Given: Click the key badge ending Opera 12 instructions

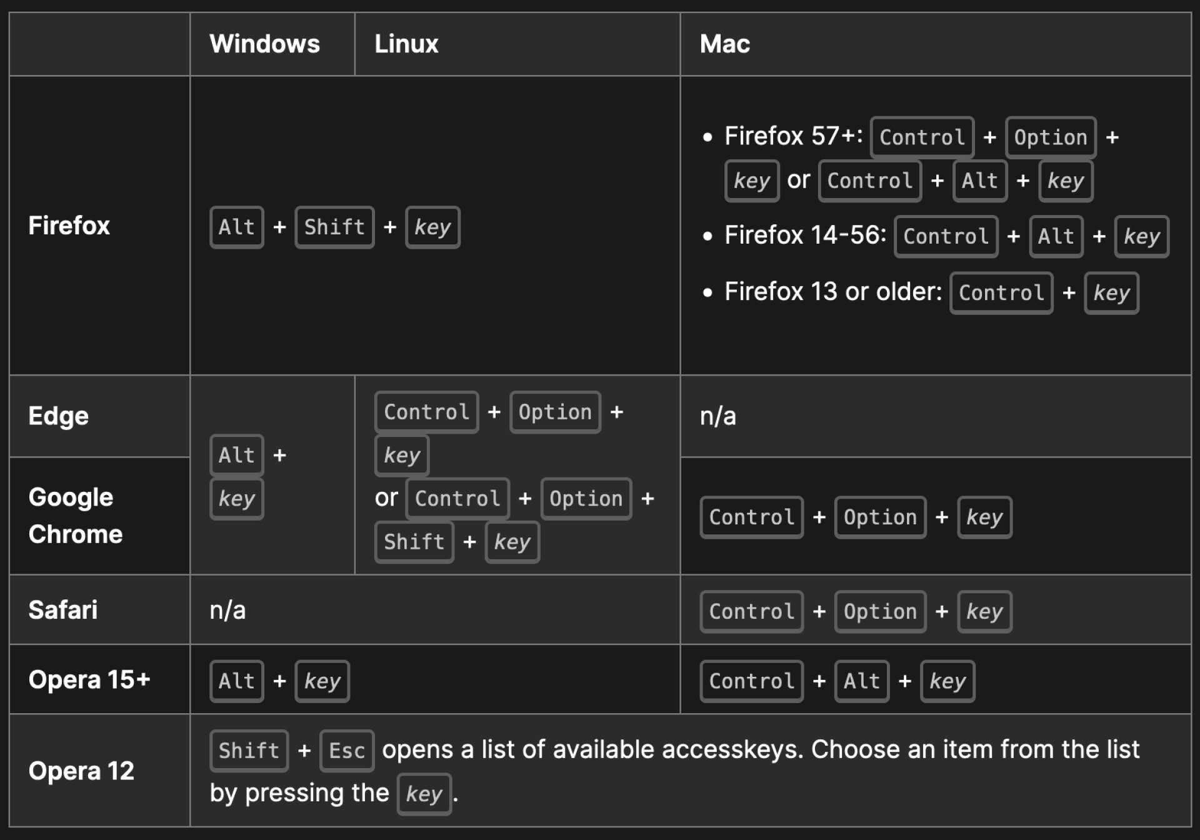Looking at the screenshot, I should 424,792.
